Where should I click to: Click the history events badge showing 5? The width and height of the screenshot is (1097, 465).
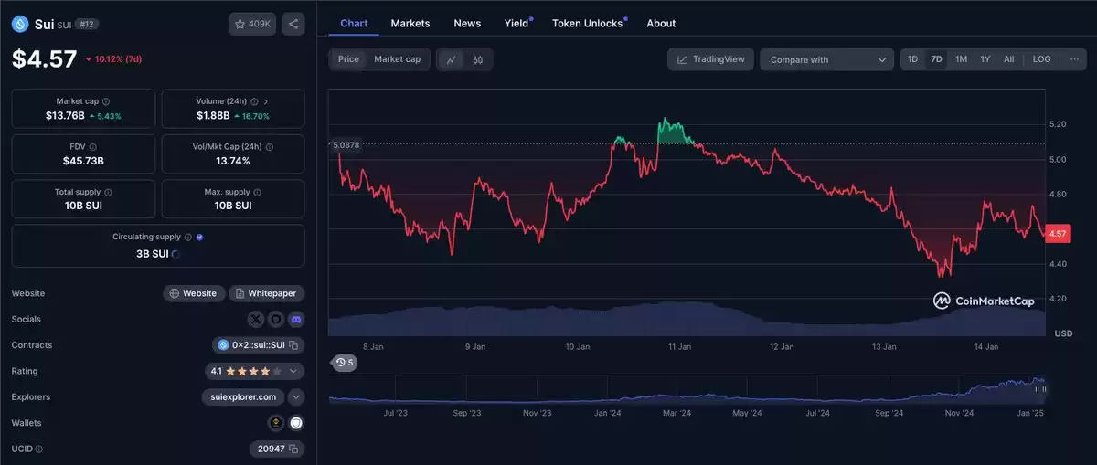coord(345,363)
